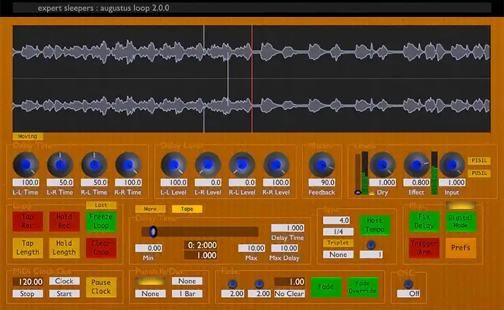Click the MIDI tempo field 120.00
This screenshot has height=310, width=504.
coord(28,281)
